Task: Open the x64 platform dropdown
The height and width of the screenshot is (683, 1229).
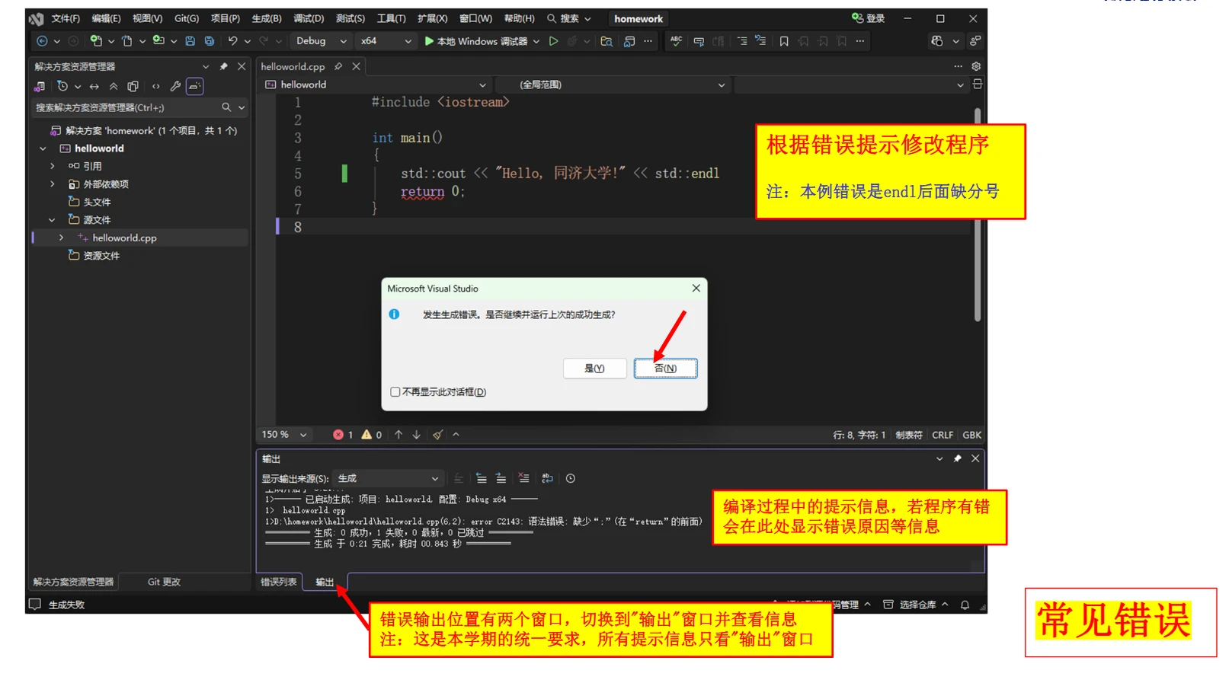Action: 386,41
